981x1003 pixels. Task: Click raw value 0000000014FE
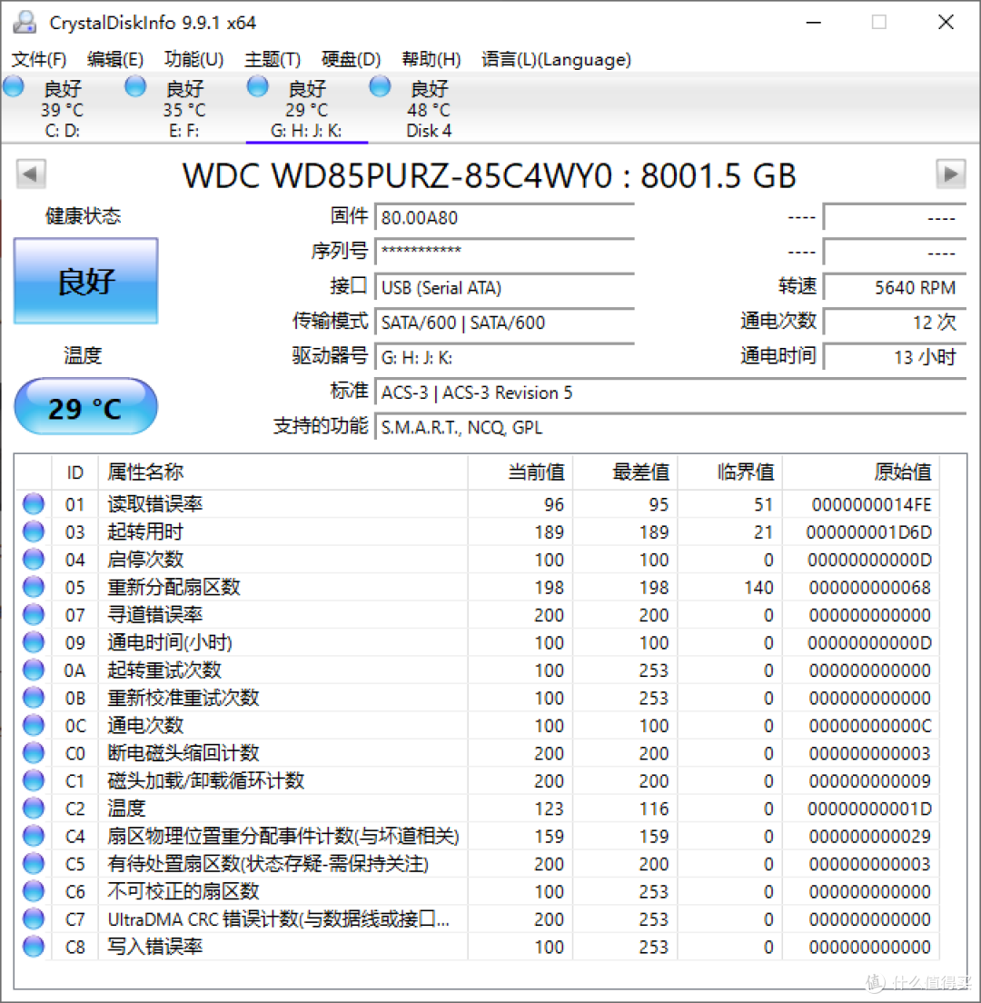pos(871,505)
